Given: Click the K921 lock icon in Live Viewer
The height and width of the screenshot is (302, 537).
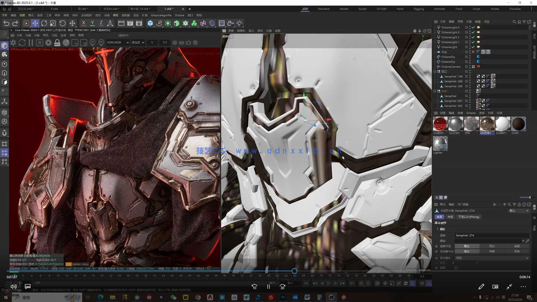Looking at the screenshot, I should click(57, 42).
